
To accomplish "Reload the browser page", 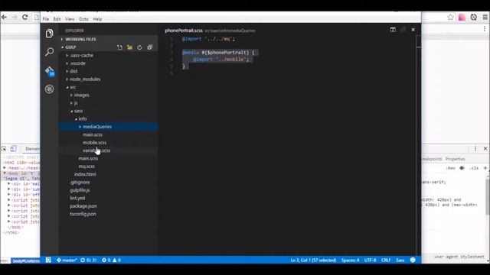I will (x=25, y=18).
